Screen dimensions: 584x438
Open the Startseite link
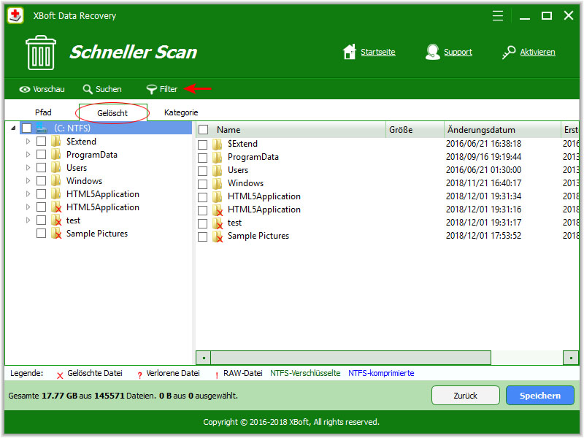tap(377, 52)
